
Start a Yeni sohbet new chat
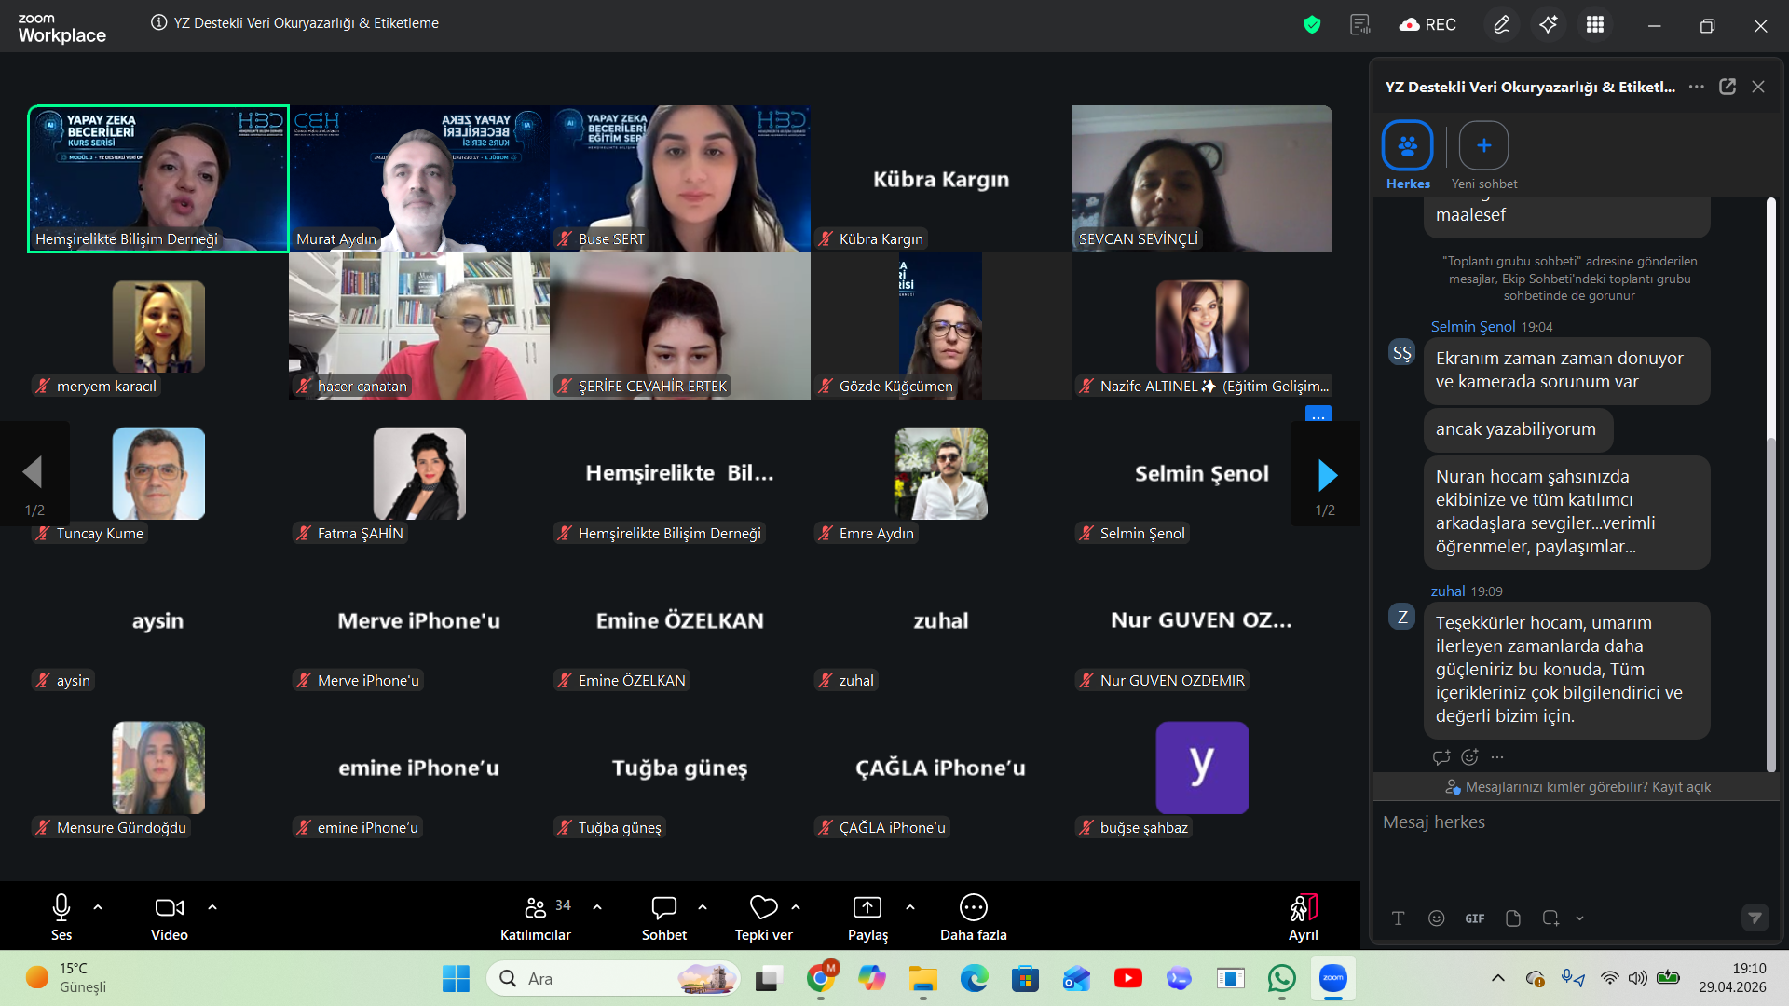pyautogui.click(x=1483, y=156)
